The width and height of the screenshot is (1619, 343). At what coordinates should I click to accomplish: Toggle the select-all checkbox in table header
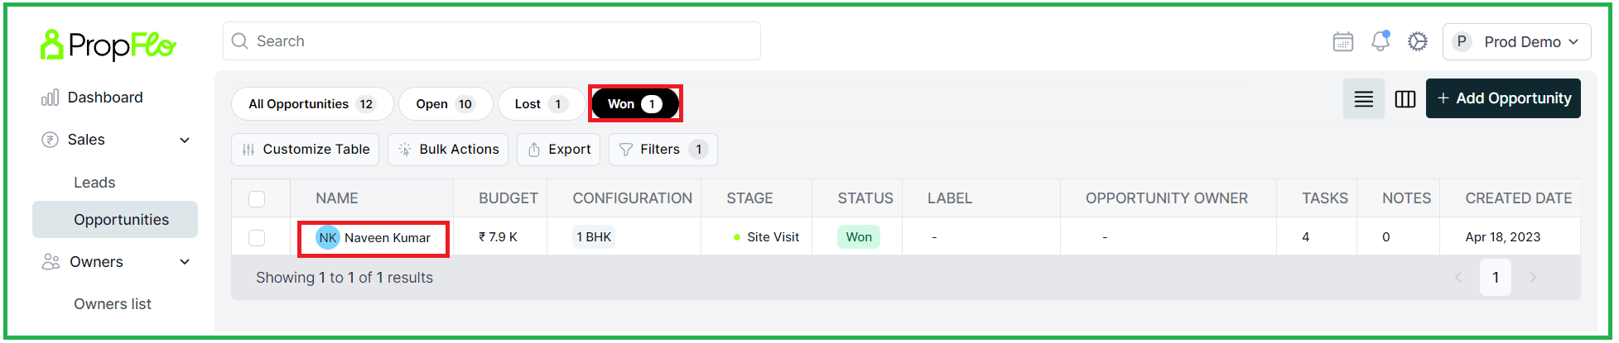tap(257, 198)
